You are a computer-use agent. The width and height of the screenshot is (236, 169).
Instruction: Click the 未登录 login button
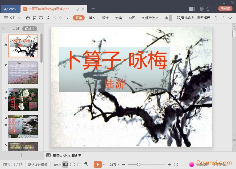[x=225, y=8]
